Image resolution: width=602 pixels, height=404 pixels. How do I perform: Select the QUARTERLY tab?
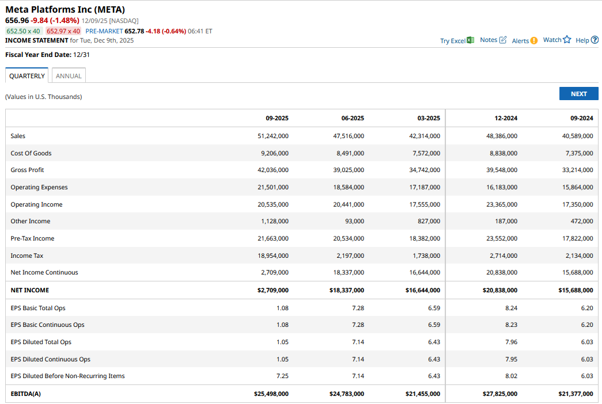[x=27, y=76]
